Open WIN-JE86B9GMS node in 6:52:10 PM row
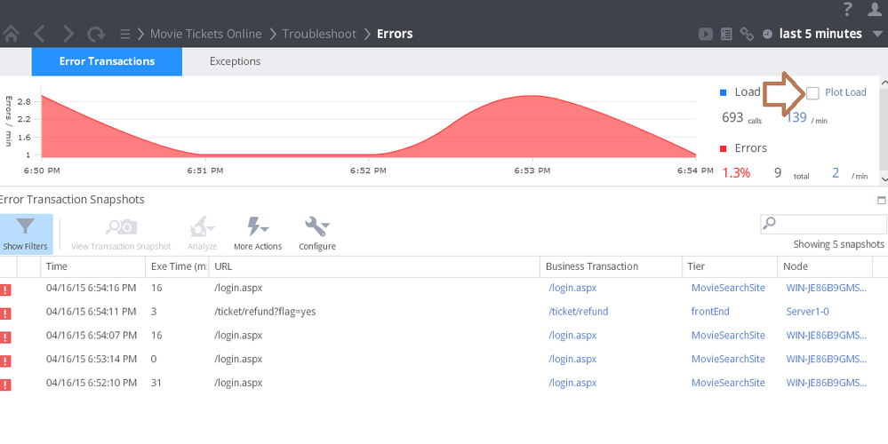 click(x=827, y=383)
